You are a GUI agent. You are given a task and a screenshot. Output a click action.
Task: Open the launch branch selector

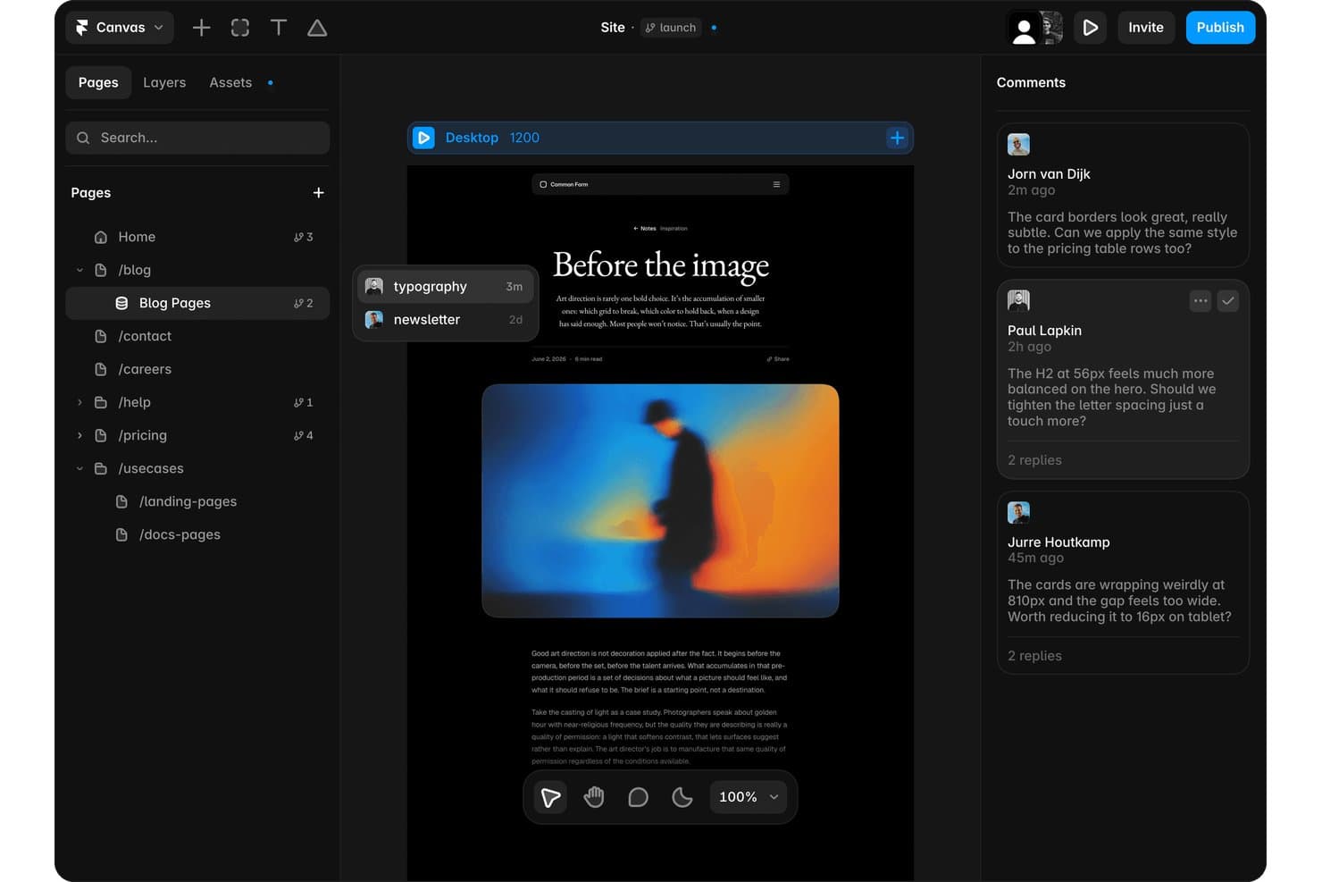click(671, 28)
